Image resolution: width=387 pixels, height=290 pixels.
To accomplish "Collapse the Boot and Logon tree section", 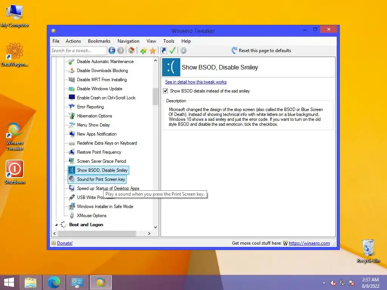I will [x=56, y=225].
